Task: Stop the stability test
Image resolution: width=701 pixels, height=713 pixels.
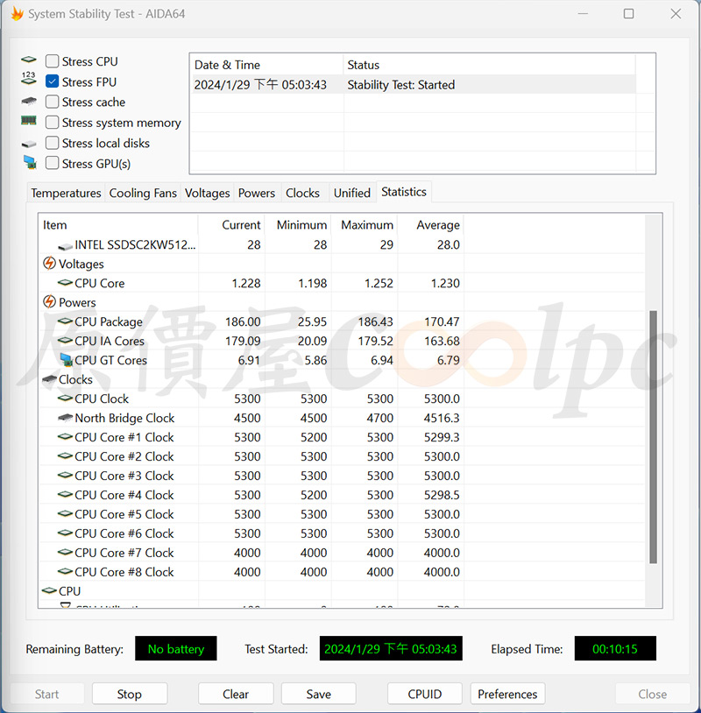Action: pyautogui.click(x=129, y=694)
